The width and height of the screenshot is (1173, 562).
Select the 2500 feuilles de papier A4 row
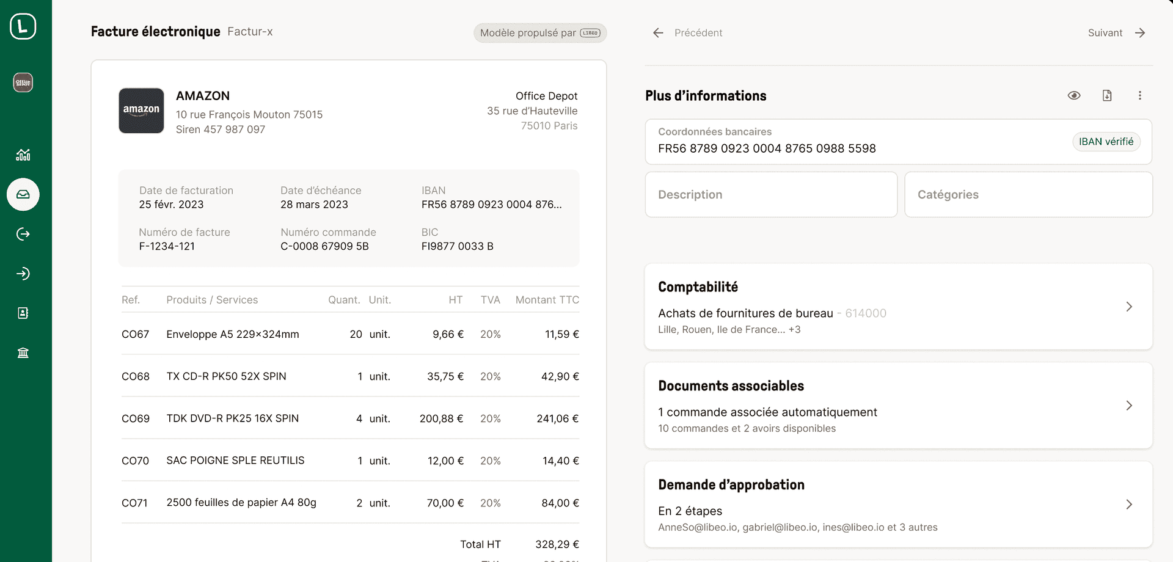coord(350,503)
